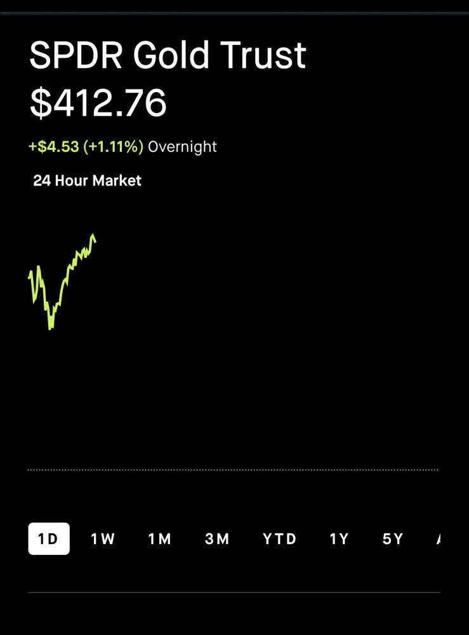Image resolution: width=469 pixels, height=635 pixels.
Task: Tap the Overnight session label
Action: point(182,147)
